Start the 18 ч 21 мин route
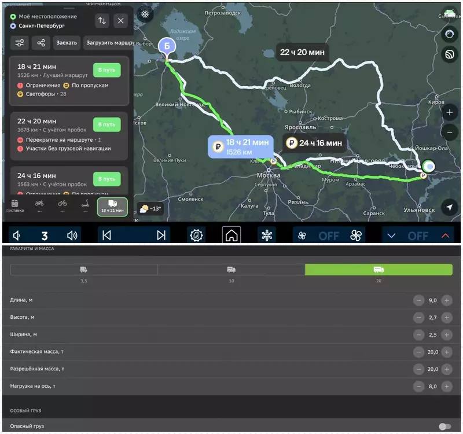Viewport: 463px width, 434px height. click(107, 70)
